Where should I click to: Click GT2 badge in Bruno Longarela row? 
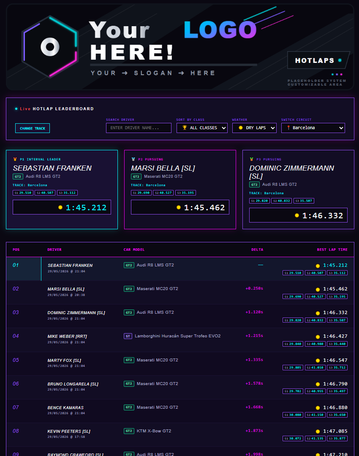[x=129, y=383]
